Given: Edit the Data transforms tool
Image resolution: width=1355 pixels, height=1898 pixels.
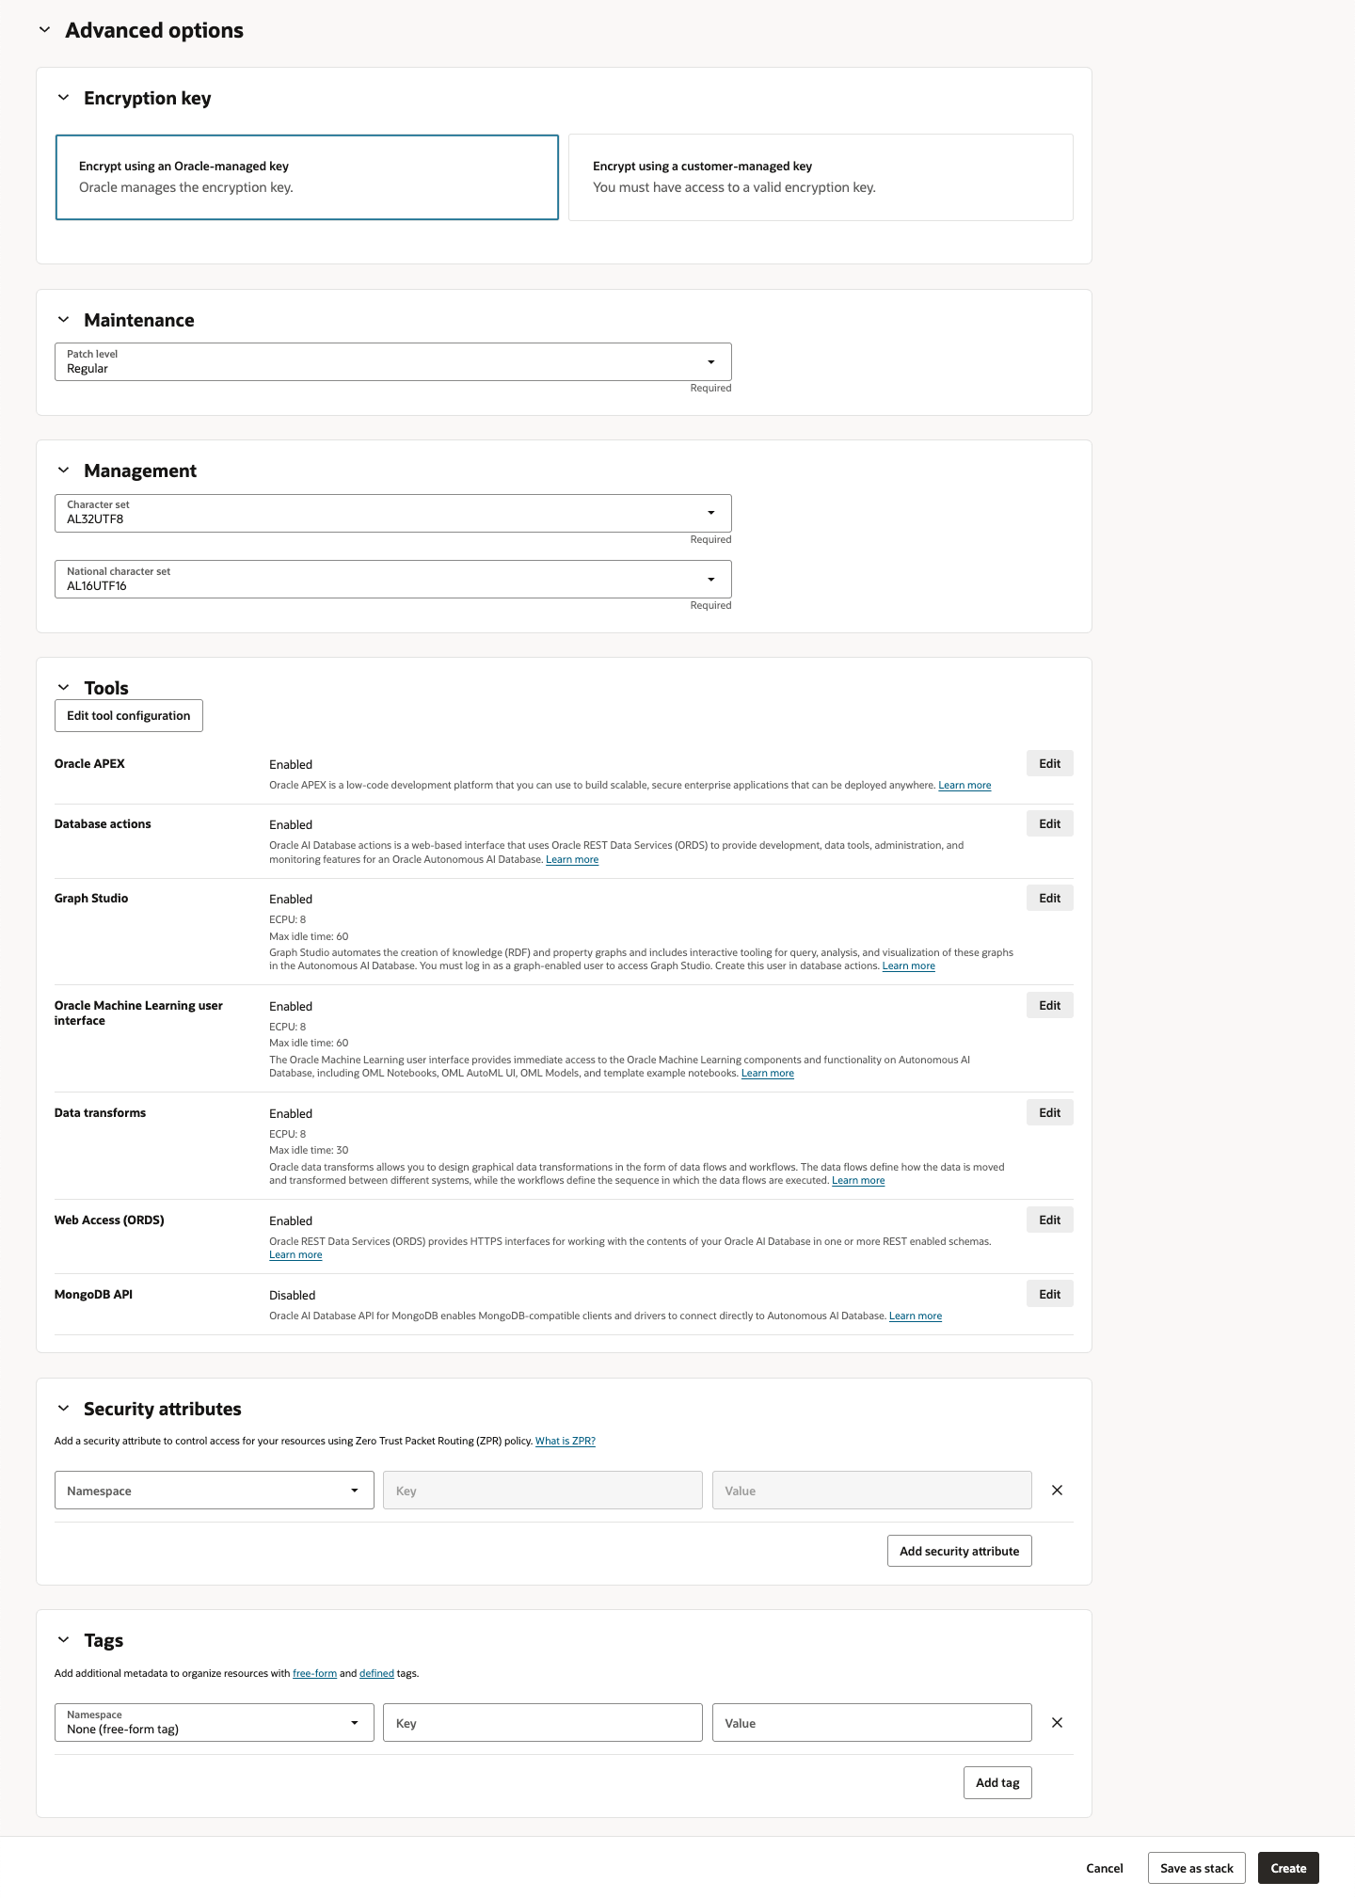Looking at the screenshot, I should (1049, 1113).
